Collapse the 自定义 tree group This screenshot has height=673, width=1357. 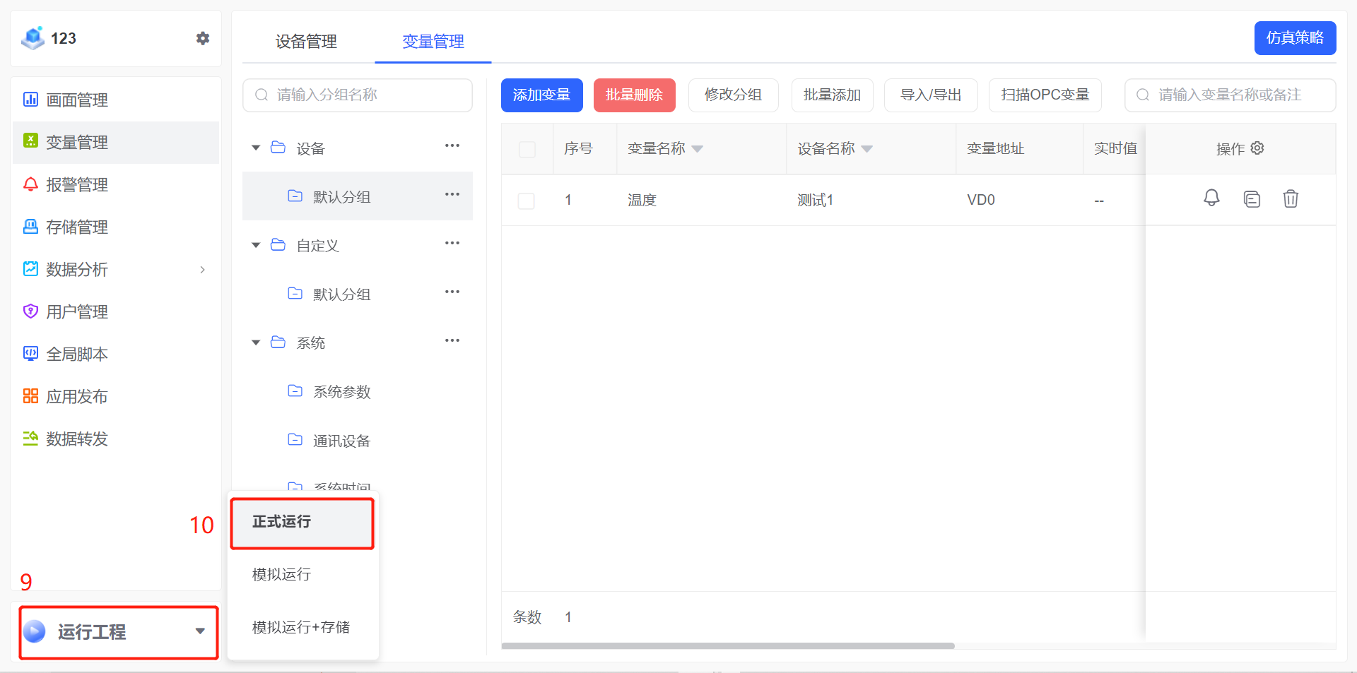coord(256,245)
